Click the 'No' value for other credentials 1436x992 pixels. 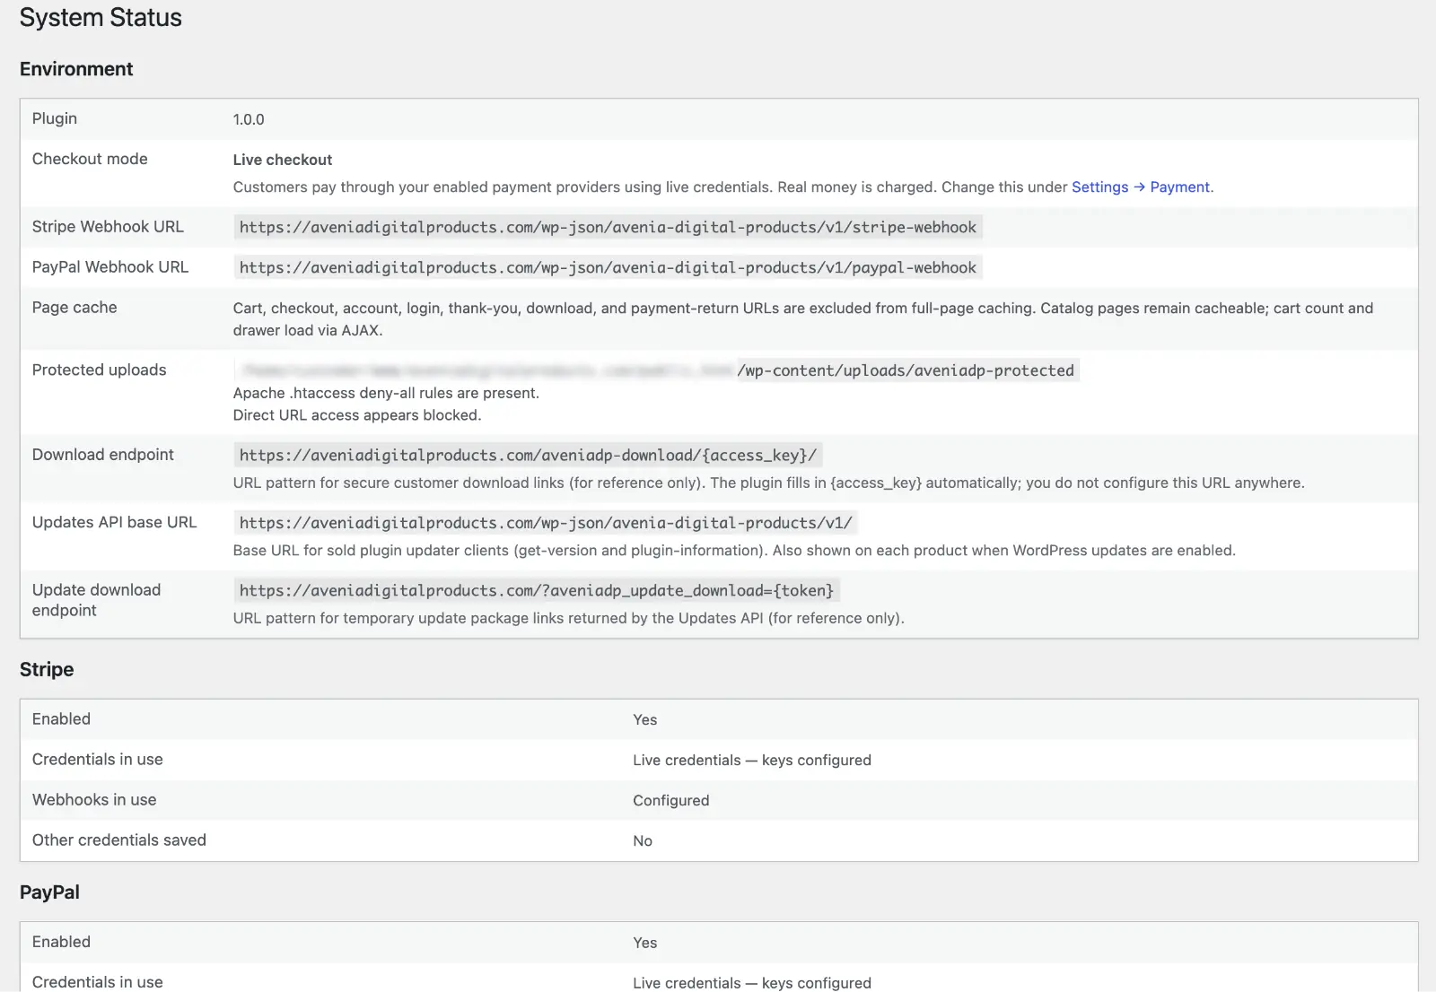pos(643,840)
